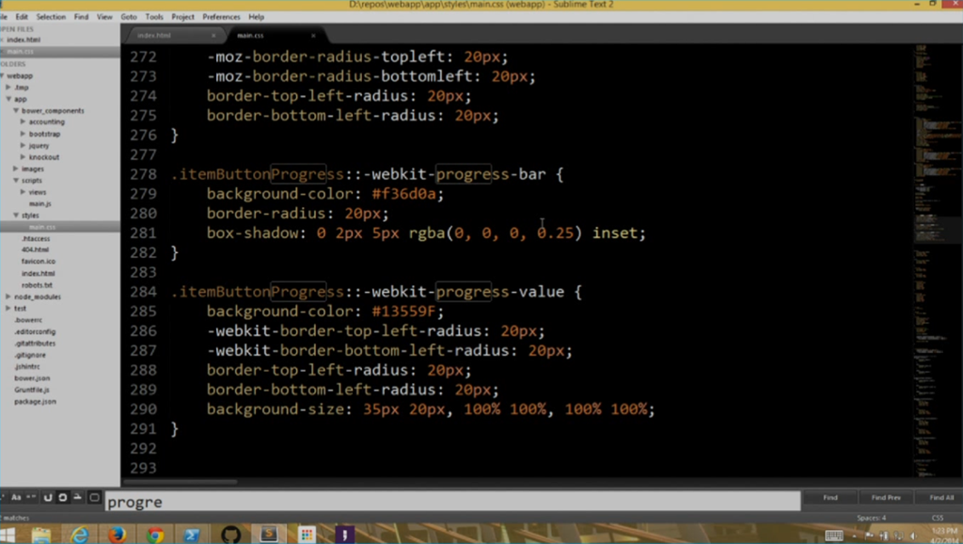Open the Help menu
This screenshot has height=544, width=963.
[256, 17]
